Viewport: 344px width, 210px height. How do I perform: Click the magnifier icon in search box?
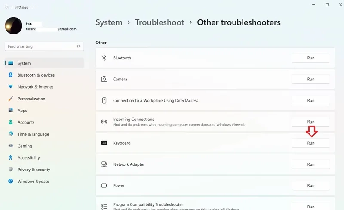78,46
